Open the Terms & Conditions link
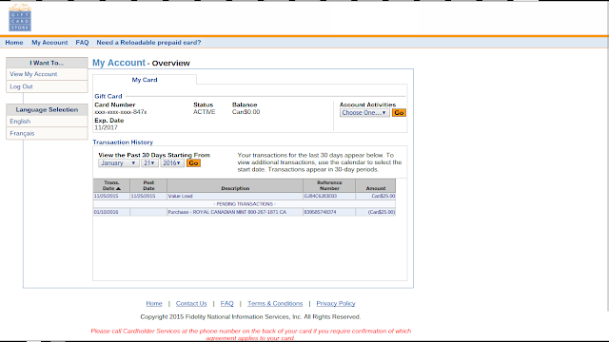This screenshot has width=609, height=342. [x=275, y=304]
